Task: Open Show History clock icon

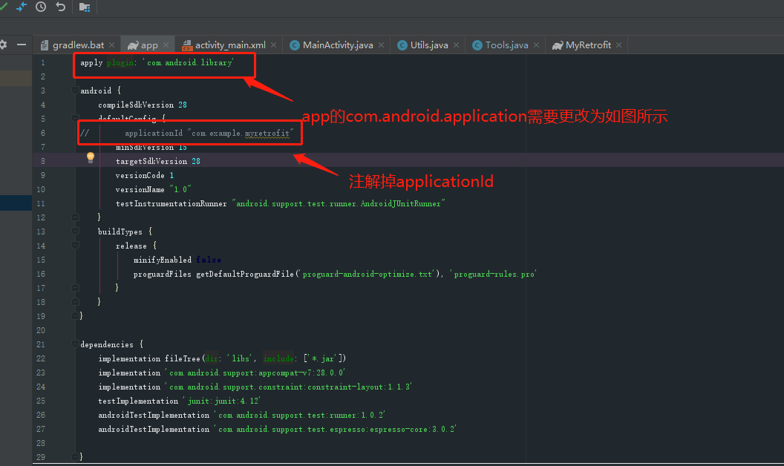Action: (41, 7)
